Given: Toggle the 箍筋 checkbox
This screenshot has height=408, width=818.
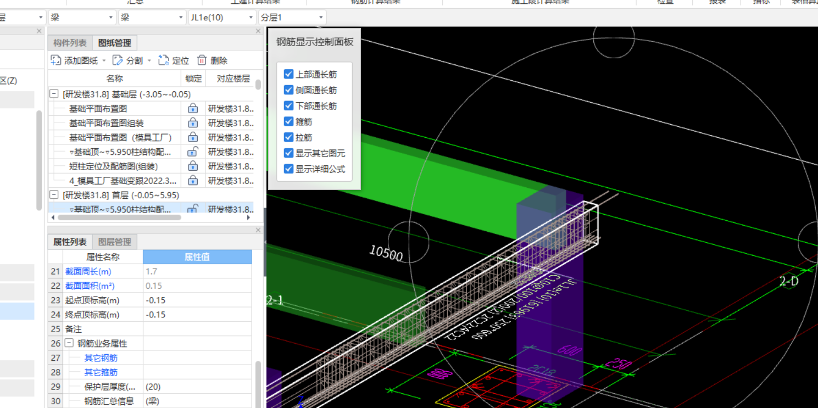Looking at the screenshot, I should 288,121.
